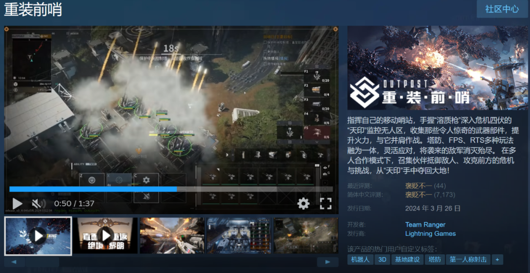Select the 机器人 tag
This screenshot has width=530, height=273.
tap(360, 259)
